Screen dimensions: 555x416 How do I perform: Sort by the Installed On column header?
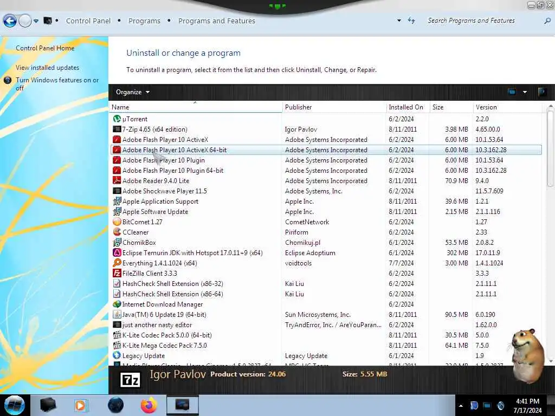408,107
